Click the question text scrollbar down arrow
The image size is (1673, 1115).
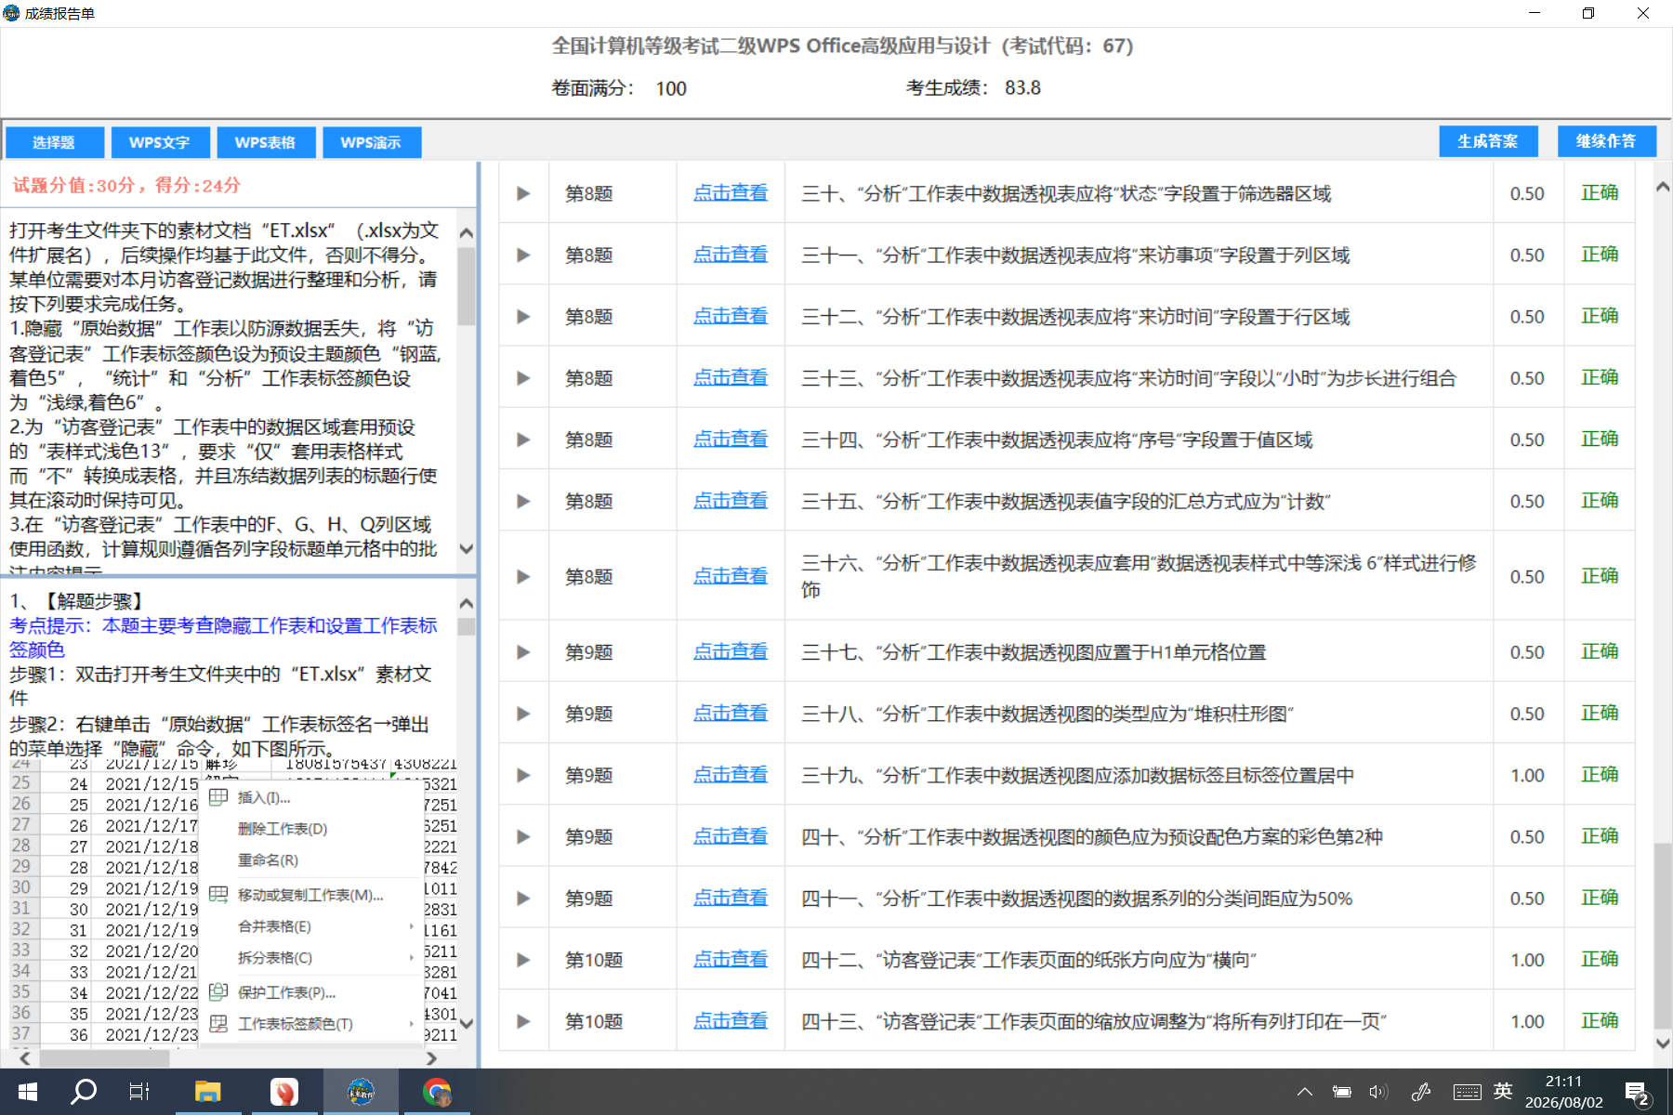tap(467, 549)
